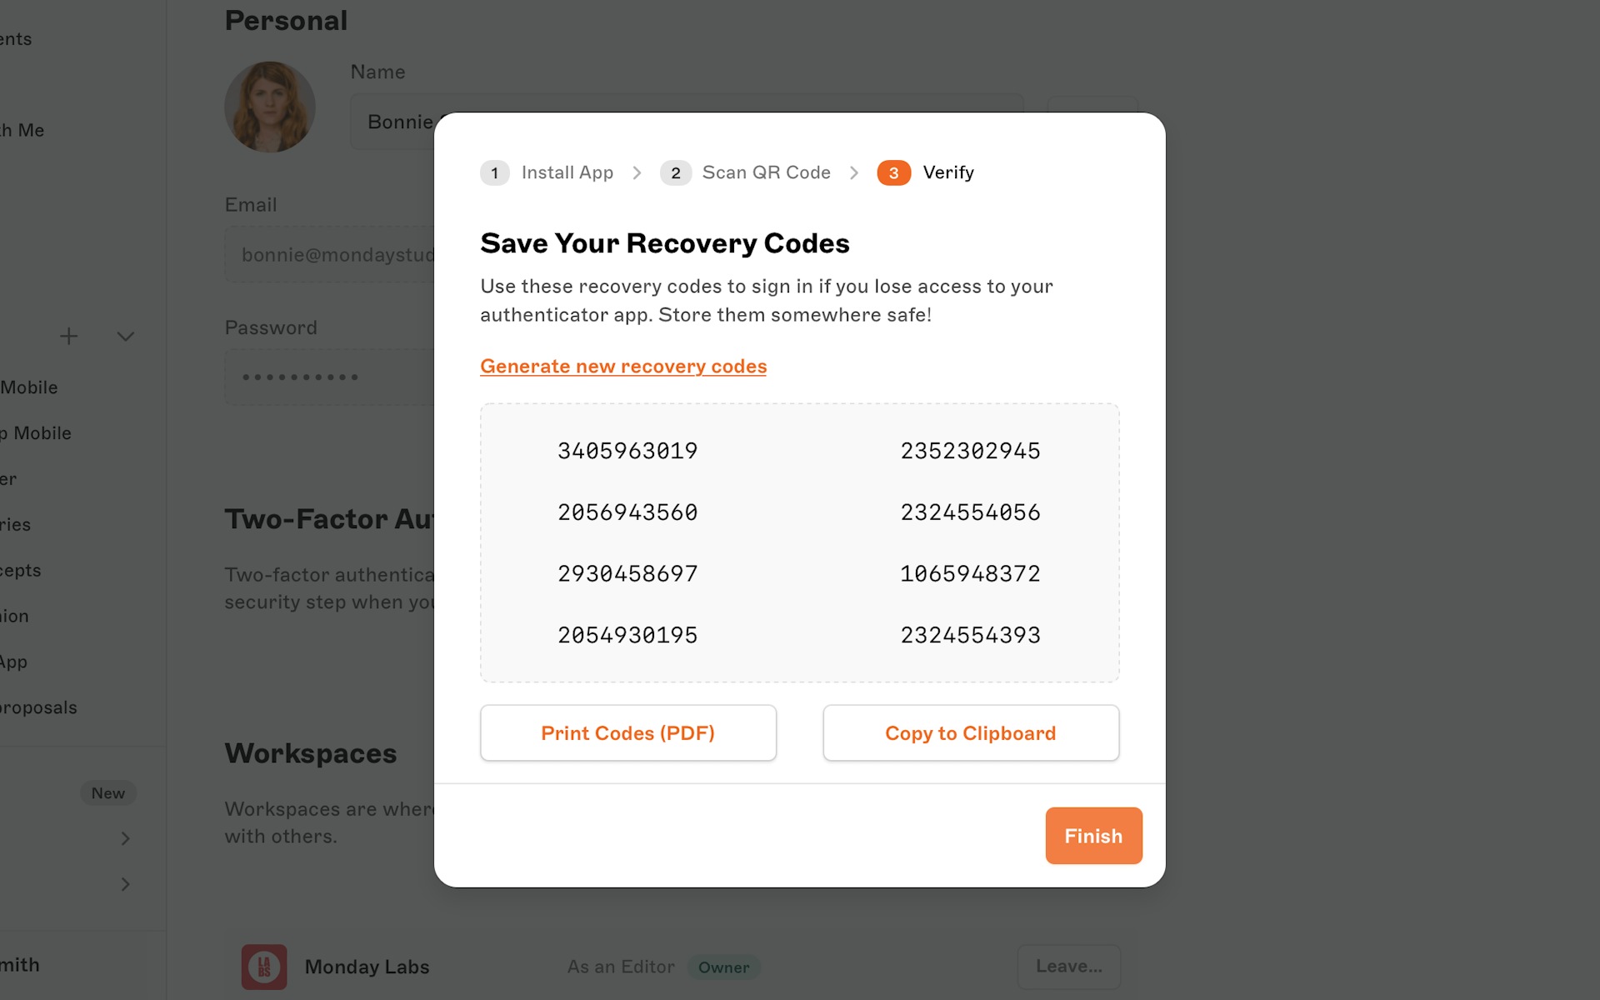Click the Install App step icon
Image resolution: width=1600 pixels, height=1000 pixels.
[x=494, y=172]
